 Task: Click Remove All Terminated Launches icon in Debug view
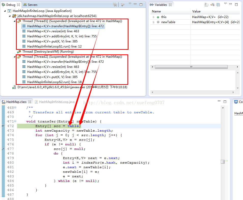point(115,5)
